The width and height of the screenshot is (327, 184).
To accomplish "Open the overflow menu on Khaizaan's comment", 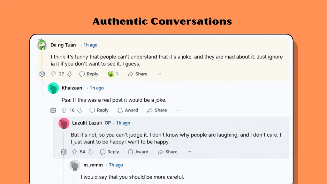I will 179,110.
